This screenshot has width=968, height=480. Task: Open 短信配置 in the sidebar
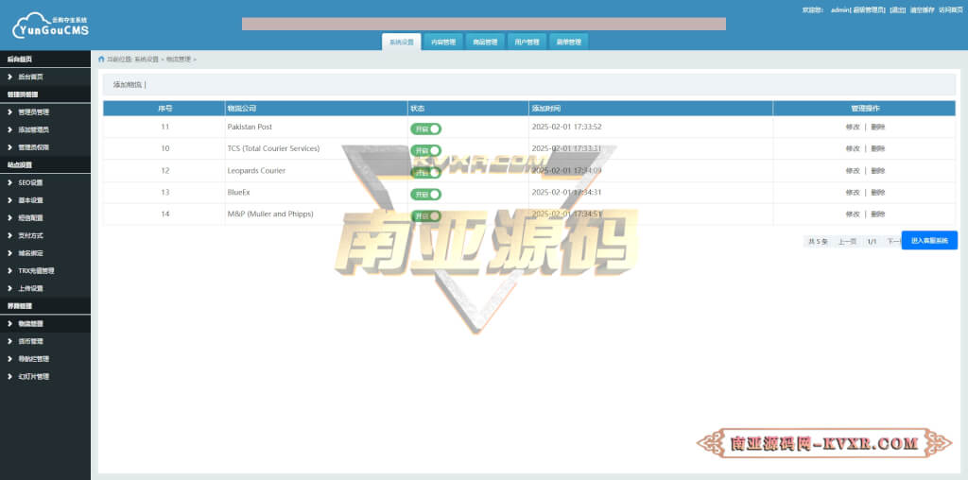click(45, 217)
